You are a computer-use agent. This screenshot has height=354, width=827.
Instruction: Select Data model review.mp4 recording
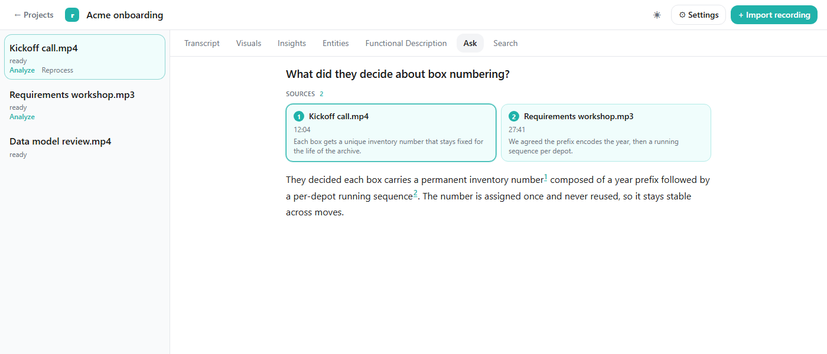click(84, 147)
